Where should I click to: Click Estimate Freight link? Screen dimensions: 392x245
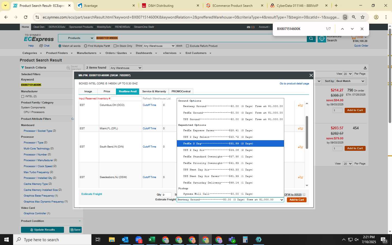pyautogui.click(x=92, y=194)
